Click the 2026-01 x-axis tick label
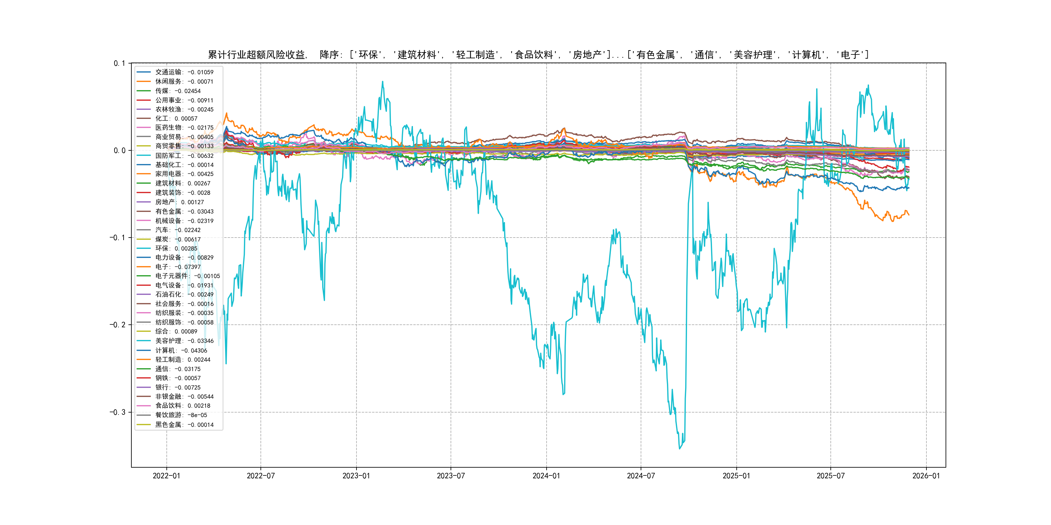1051x525 pixels. 926,476
